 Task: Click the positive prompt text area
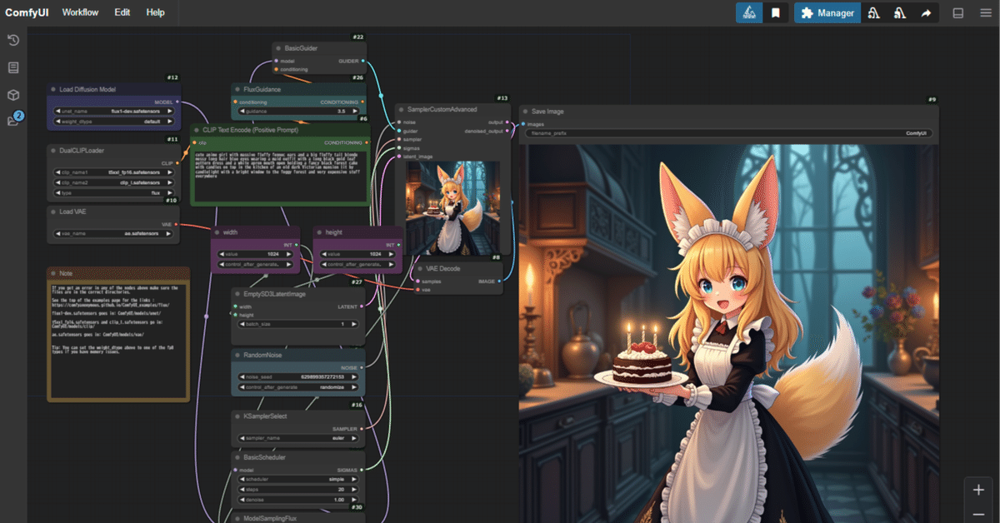[x=280, y=176]
